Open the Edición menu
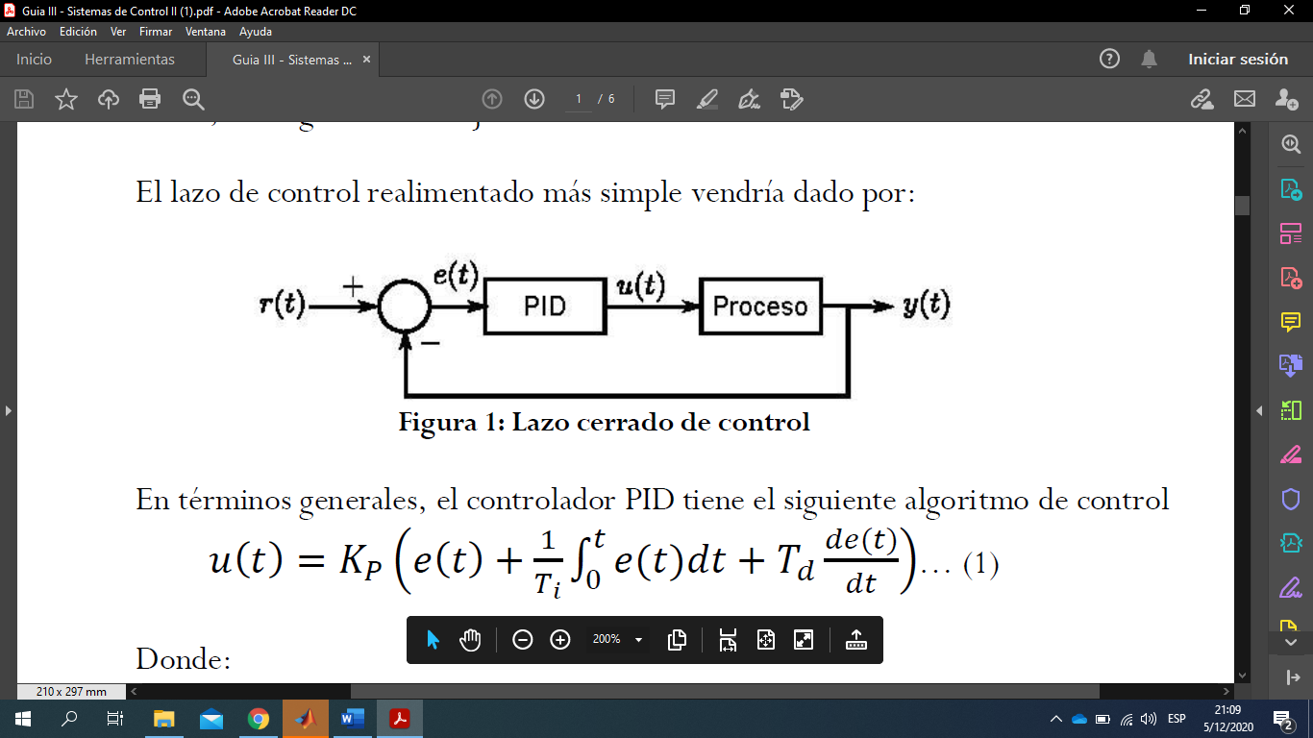 78,31
